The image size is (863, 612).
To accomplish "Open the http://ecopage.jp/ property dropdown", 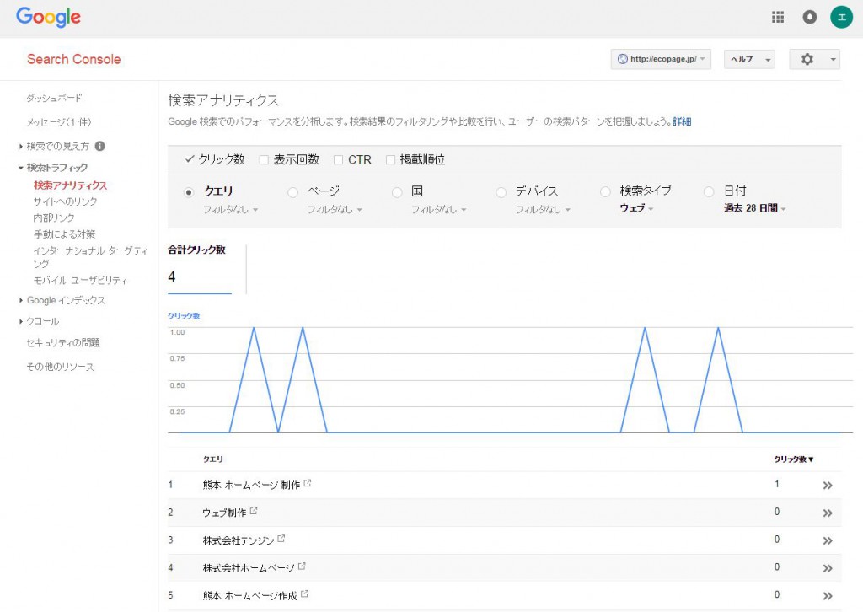I will coord(662,59).
